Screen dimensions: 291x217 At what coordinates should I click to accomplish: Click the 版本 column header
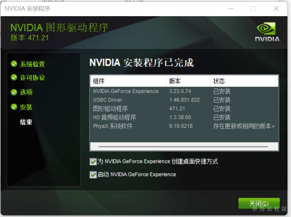coord(188,81)
